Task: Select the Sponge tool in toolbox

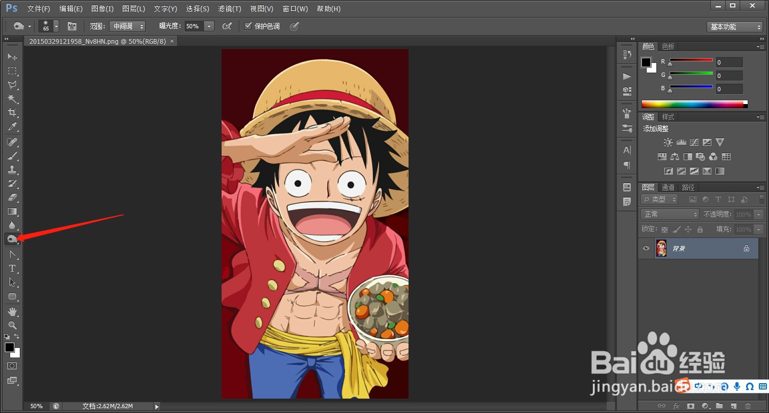Action: tap(12, 239)
